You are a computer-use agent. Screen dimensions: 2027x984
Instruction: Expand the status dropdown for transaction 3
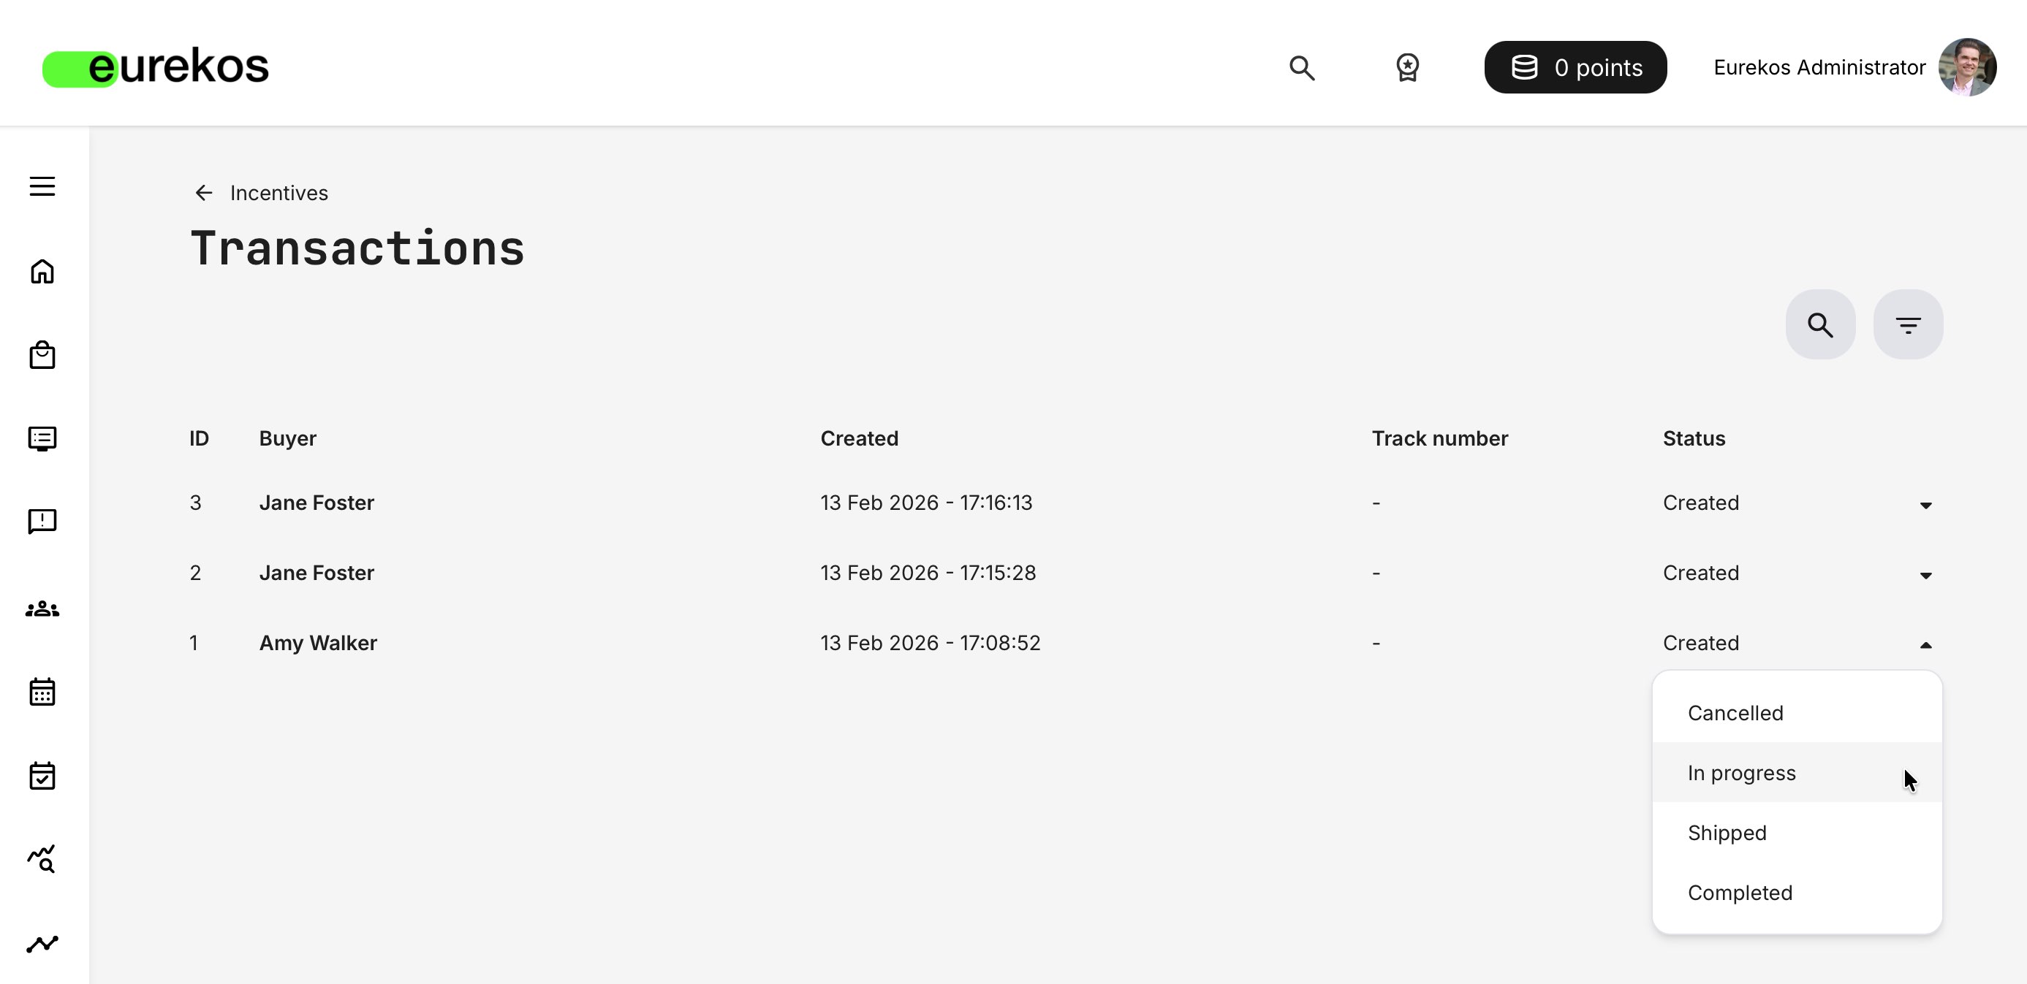coord(1925,504)
